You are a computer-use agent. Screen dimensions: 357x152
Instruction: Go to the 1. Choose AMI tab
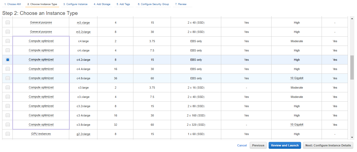(13, 4)
